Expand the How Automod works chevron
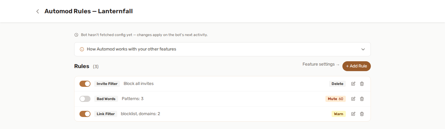The image size is (445, 129). click(x=363, y=49)
